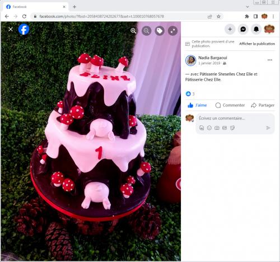Image resolution: width=280 pixels, height=262 pixels.
Task: Open the emoji picker in comment box
Action: 209,128
